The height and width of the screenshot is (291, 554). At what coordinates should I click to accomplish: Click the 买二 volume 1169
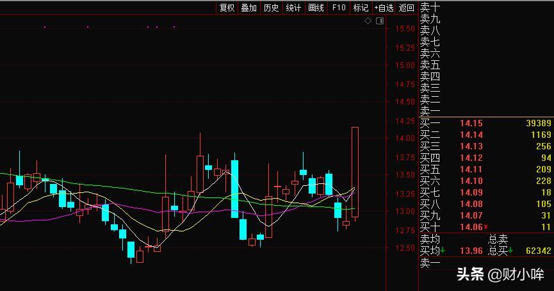tap(541, 135)
